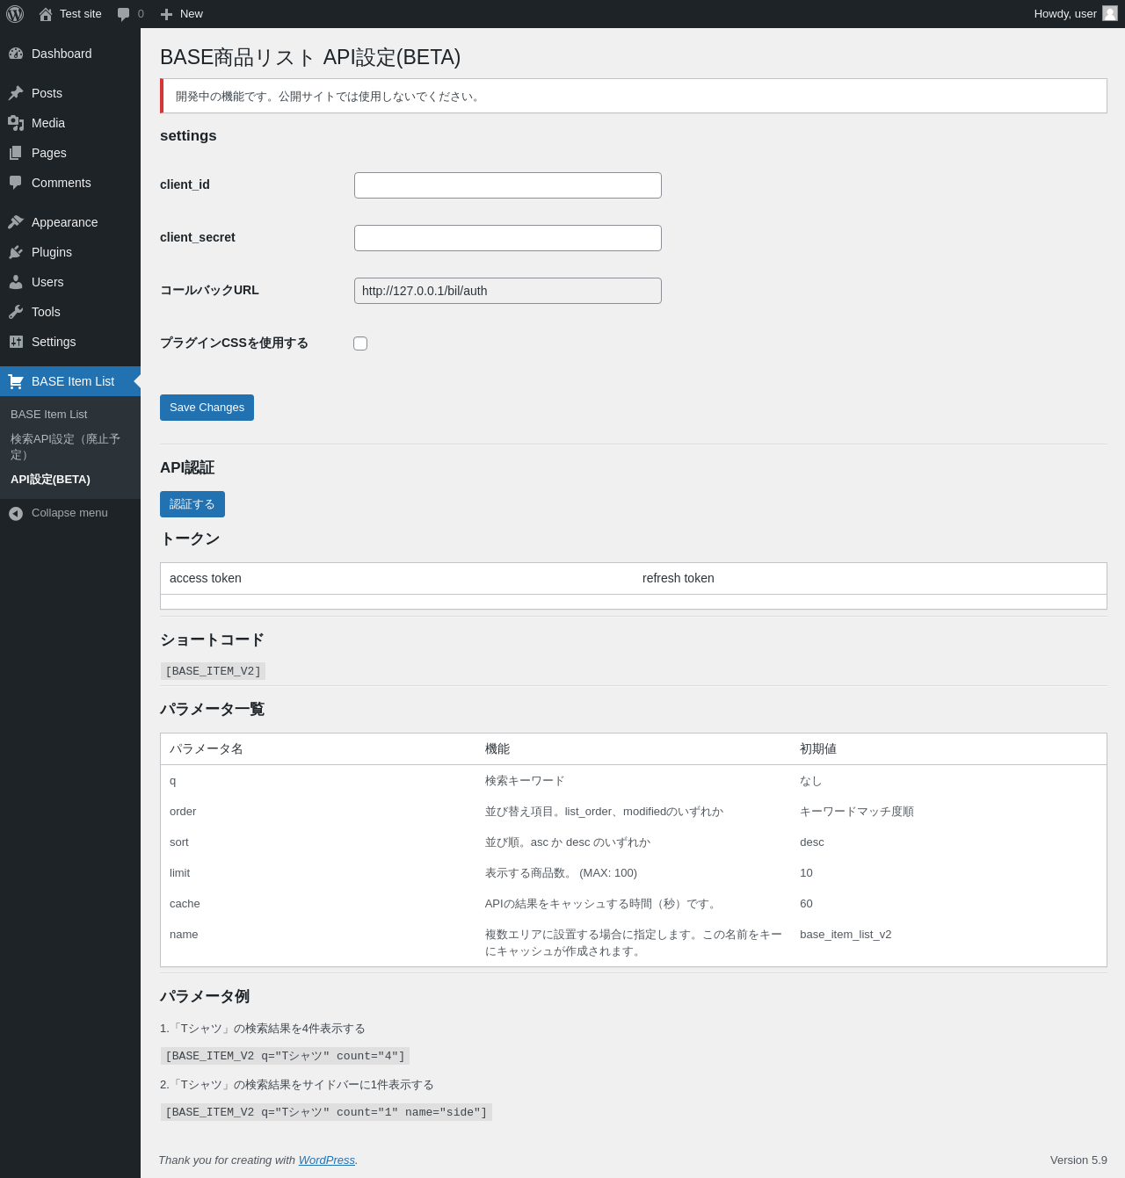1125x1178 pixels.
Task: Open the comments bubble icon in admin bar
Action: [x=124, y=14]
